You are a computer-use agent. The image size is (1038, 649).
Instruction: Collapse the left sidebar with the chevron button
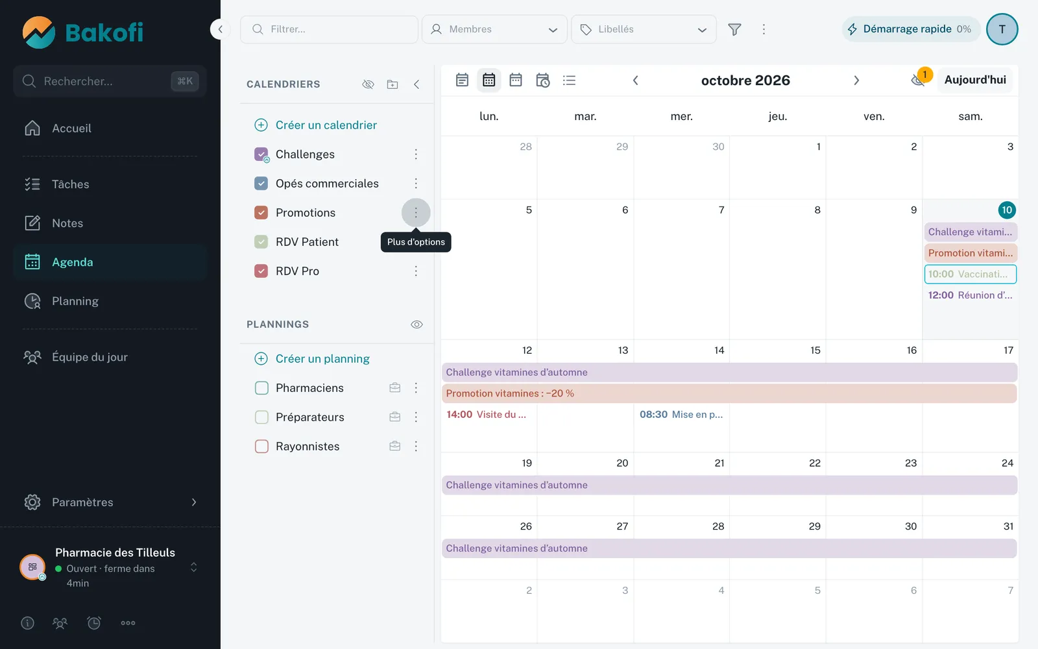(220, 29)
